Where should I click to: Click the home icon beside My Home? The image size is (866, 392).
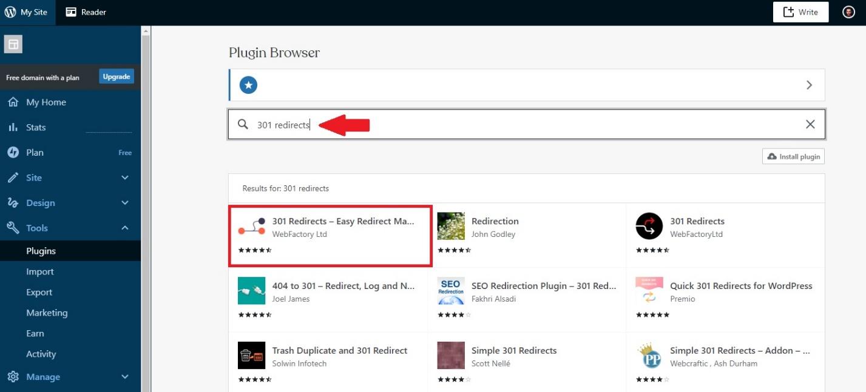coord(13,102)
